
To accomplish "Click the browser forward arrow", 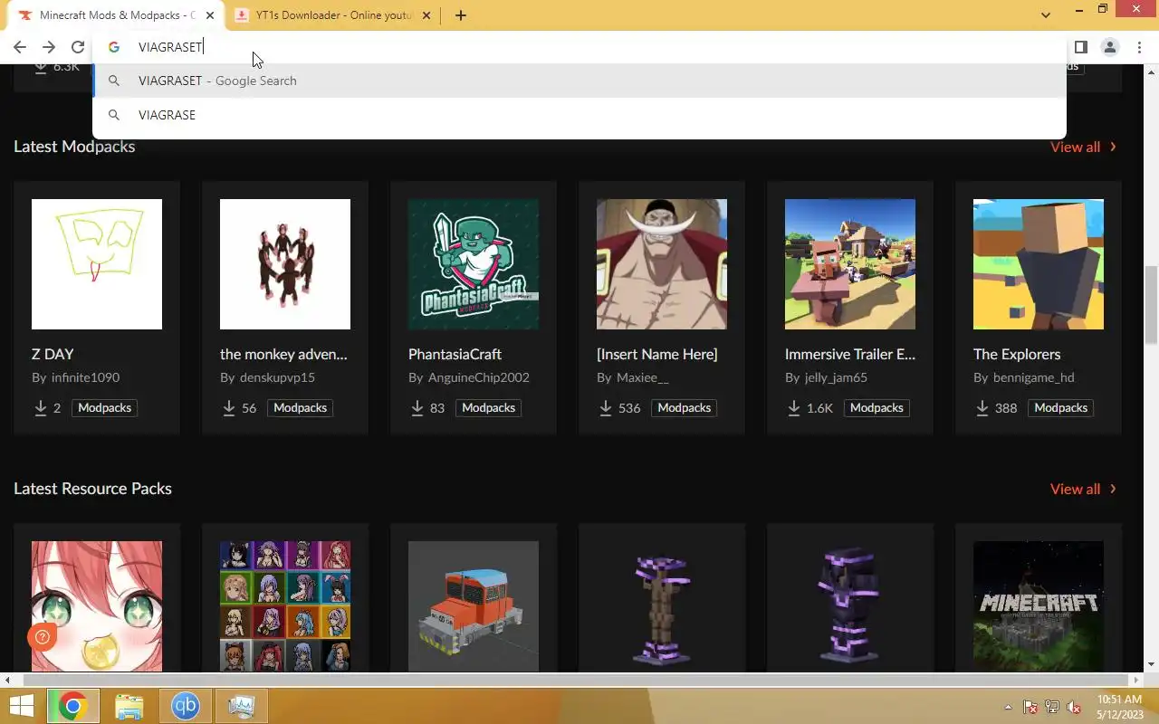I will click(49, 47).
